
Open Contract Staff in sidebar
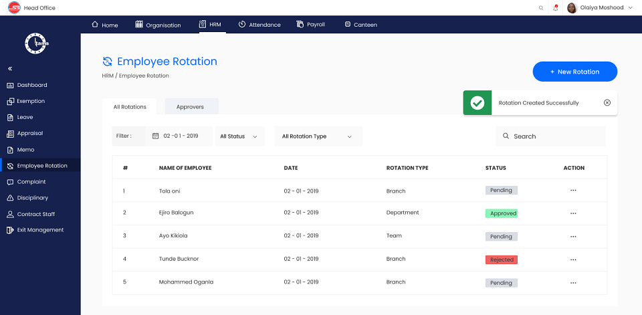tap(36, 214)
